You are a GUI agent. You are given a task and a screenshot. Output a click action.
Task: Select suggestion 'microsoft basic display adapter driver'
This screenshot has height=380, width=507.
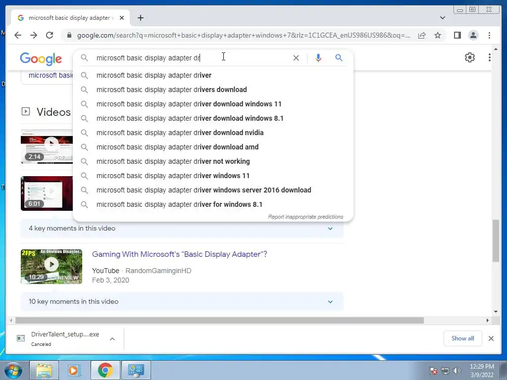click(x=213, y=75)
